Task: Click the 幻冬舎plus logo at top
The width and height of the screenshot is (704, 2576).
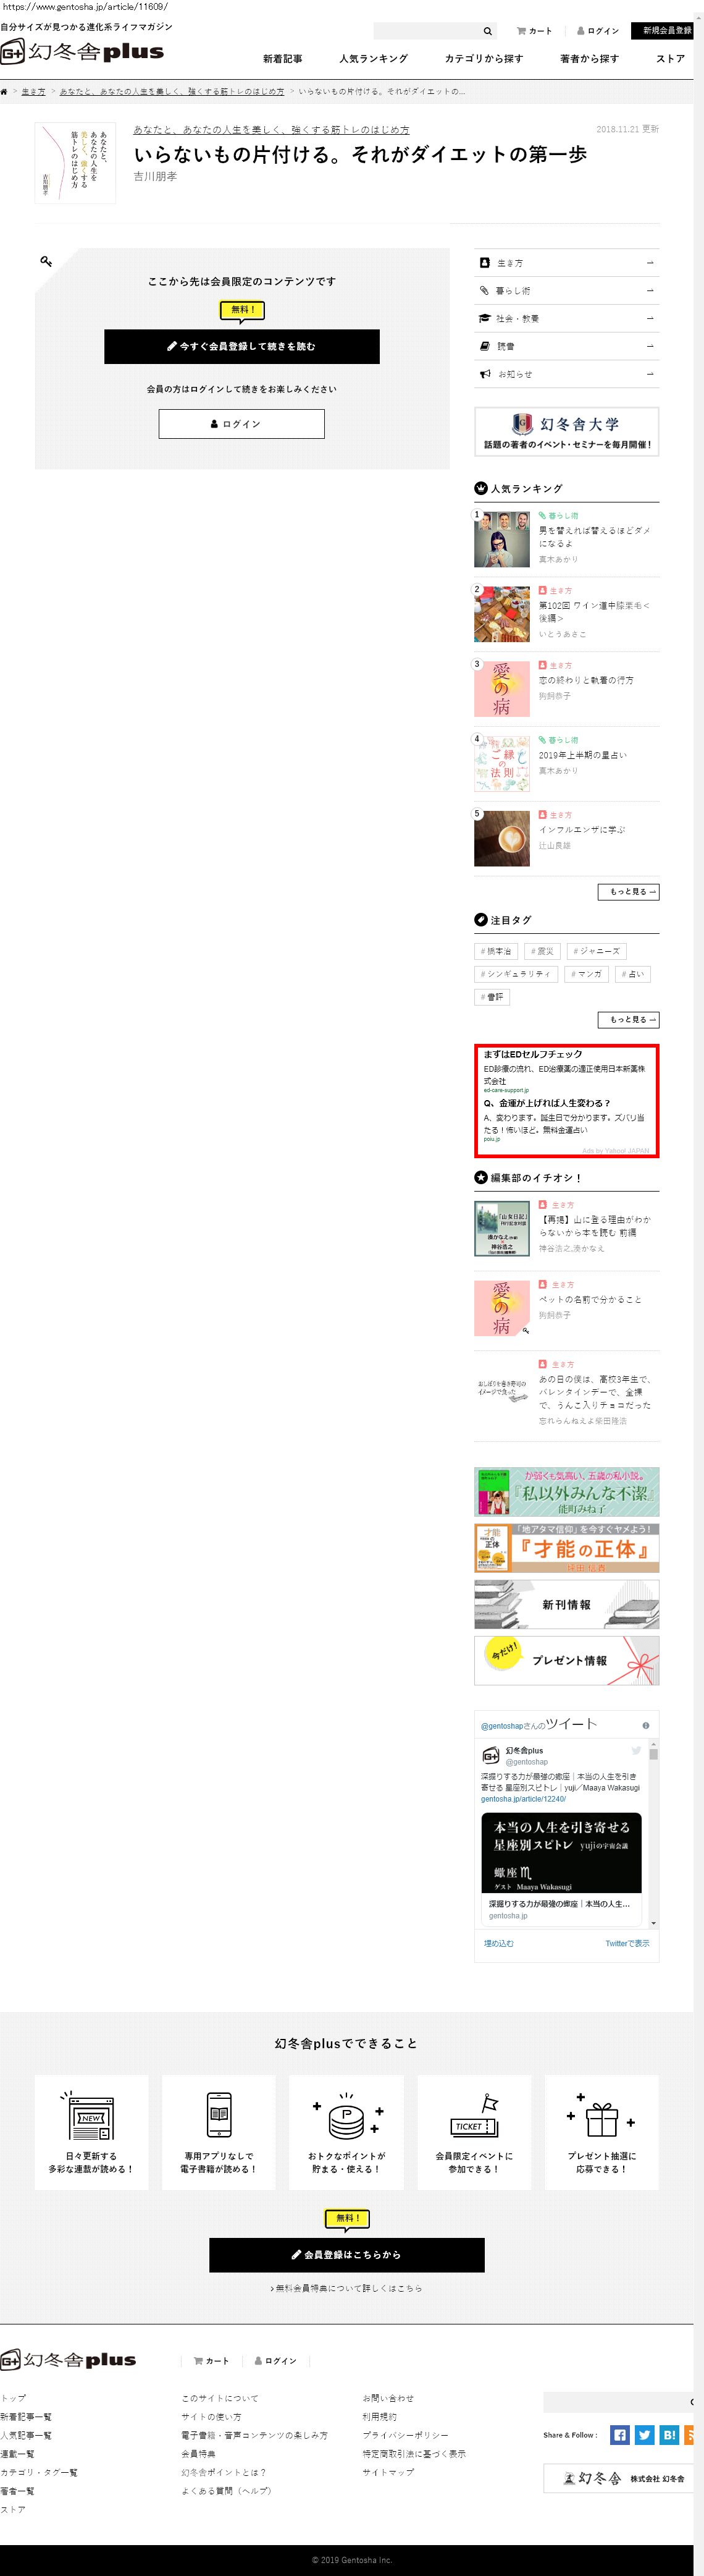Action: pyautogui.click(x=82, y=52)
